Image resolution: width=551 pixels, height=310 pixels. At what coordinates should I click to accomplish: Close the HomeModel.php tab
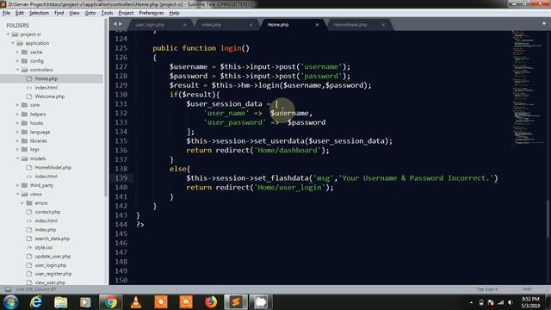(383, 25)
